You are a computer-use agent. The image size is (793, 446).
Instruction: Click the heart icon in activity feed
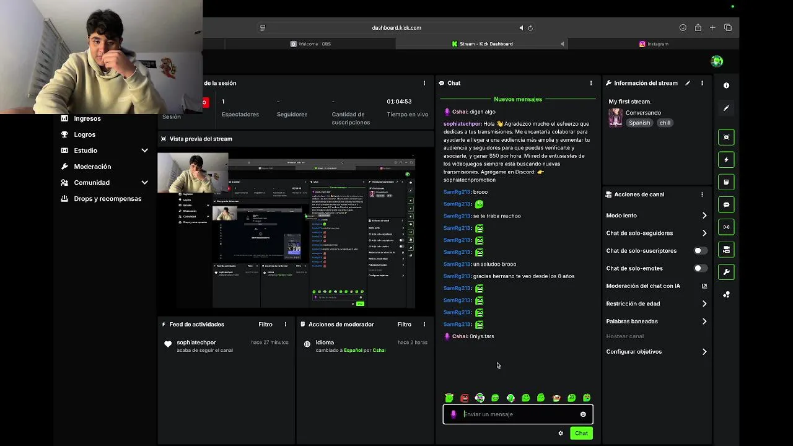pyautogui.click(x=168, y=344)
